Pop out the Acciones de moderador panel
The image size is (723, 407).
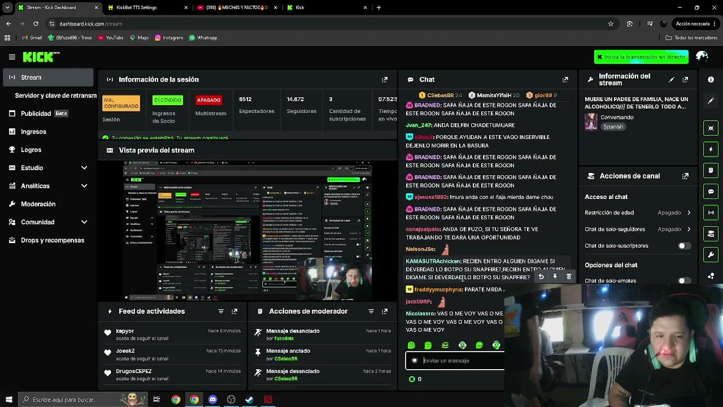point(385,311)
